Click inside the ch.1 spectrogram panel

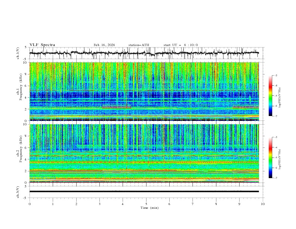(144, 91)
